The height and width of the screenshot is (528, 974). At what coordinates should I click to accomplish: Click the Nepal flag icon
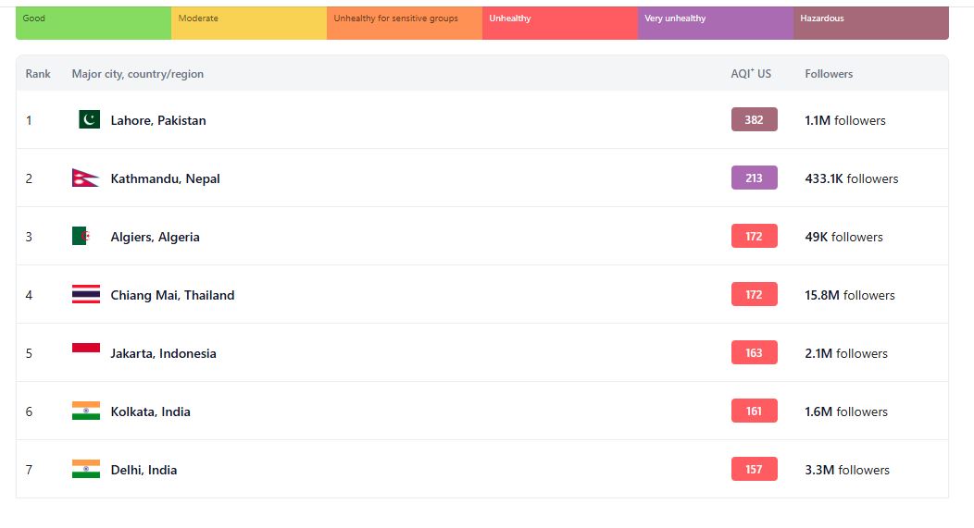coord(85,178)
